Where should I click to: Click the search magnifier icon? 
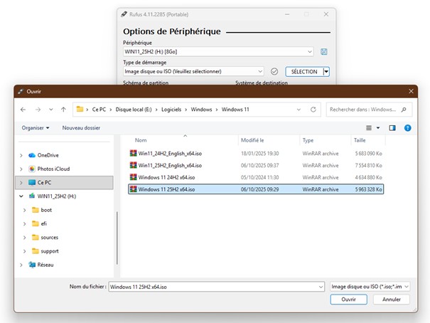(x=404, y=110)
